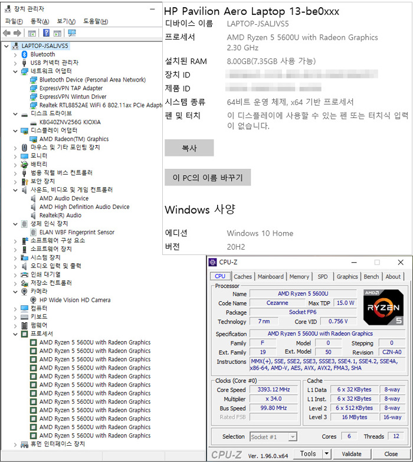
Task: Select the 시스템 장치 category icon
Action: 24,258
